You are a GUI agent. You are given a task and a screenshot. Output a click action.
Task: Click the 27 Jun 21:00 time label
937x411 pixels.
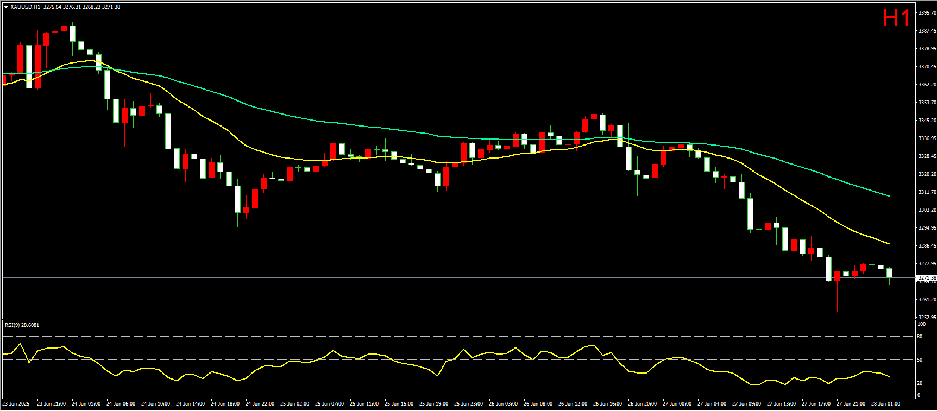(x=851, y=403)
